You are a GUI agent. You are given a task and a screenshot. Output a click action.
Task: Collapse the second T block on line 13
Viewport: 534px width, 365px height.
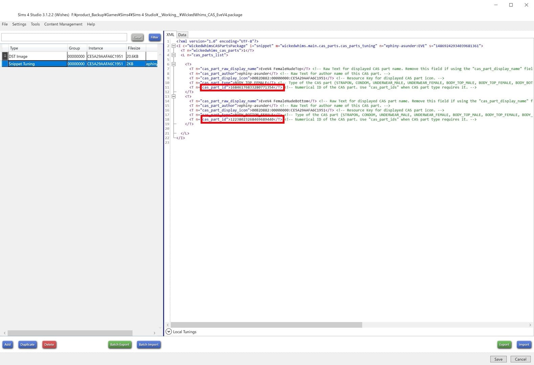(174, 97)
